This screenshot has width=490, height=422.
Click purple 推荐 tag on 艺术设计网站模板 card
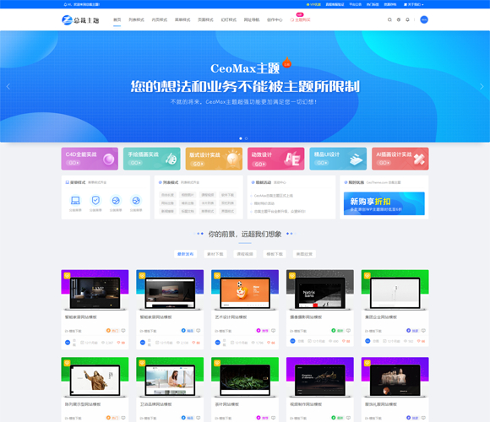(x=263, y=331)
